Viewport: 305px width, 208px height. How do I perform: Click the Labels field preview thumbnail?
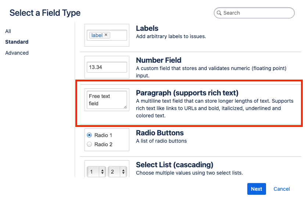click(x=107, y=35)
